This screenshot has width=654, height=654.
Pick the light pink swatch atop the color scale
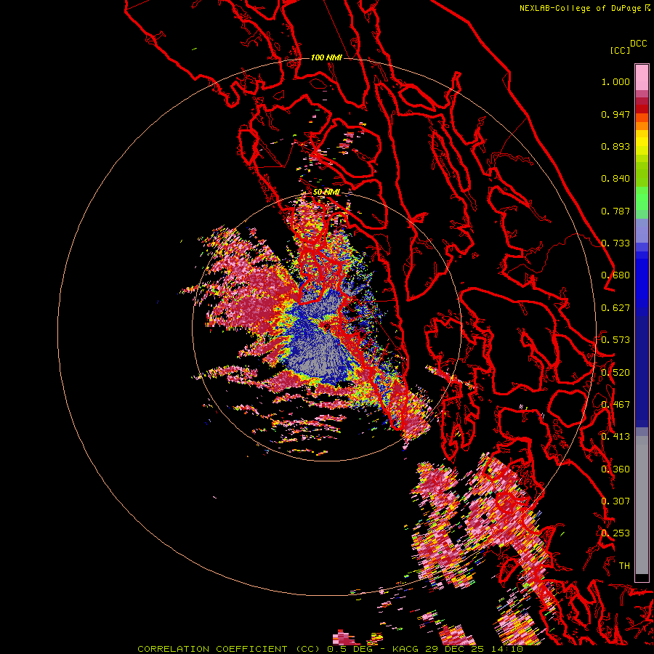[642, 77]
